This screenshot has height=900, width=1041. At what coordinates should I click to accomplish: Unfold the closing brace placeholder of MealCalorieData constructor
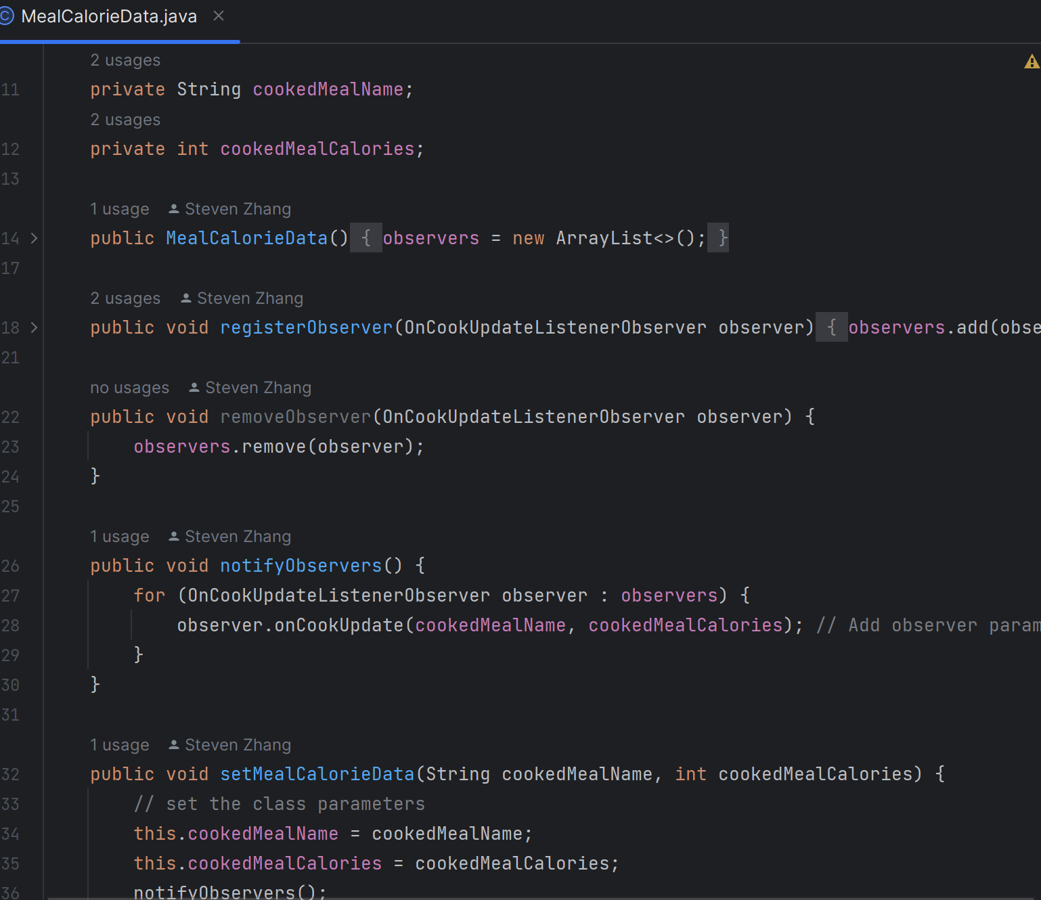[718, 238]
